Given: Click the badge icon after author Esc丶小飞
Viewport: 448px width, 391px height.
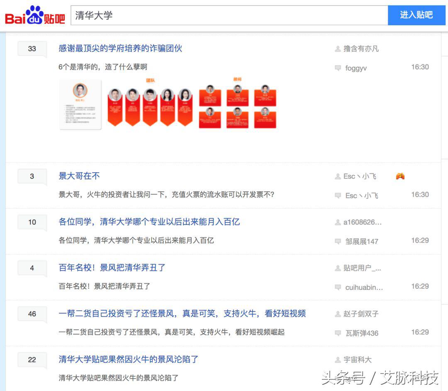Looking at the screenshot, I should (x=400, y=176).
